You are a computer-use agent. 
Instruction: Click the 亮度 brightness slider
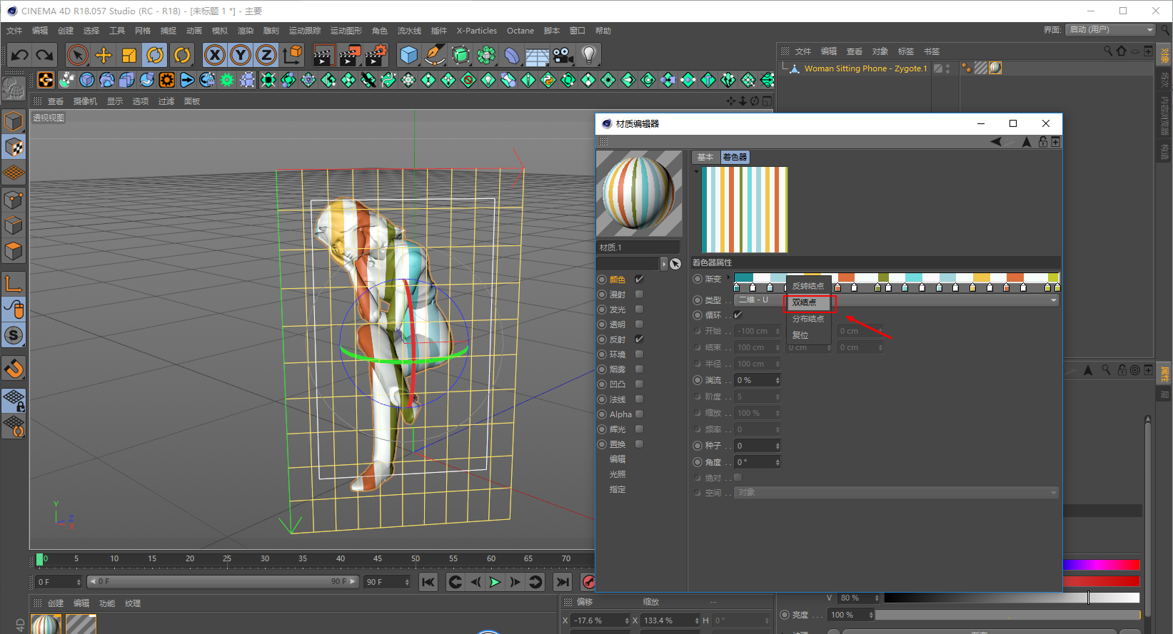pyautogui.click(x=1007, y=615)
